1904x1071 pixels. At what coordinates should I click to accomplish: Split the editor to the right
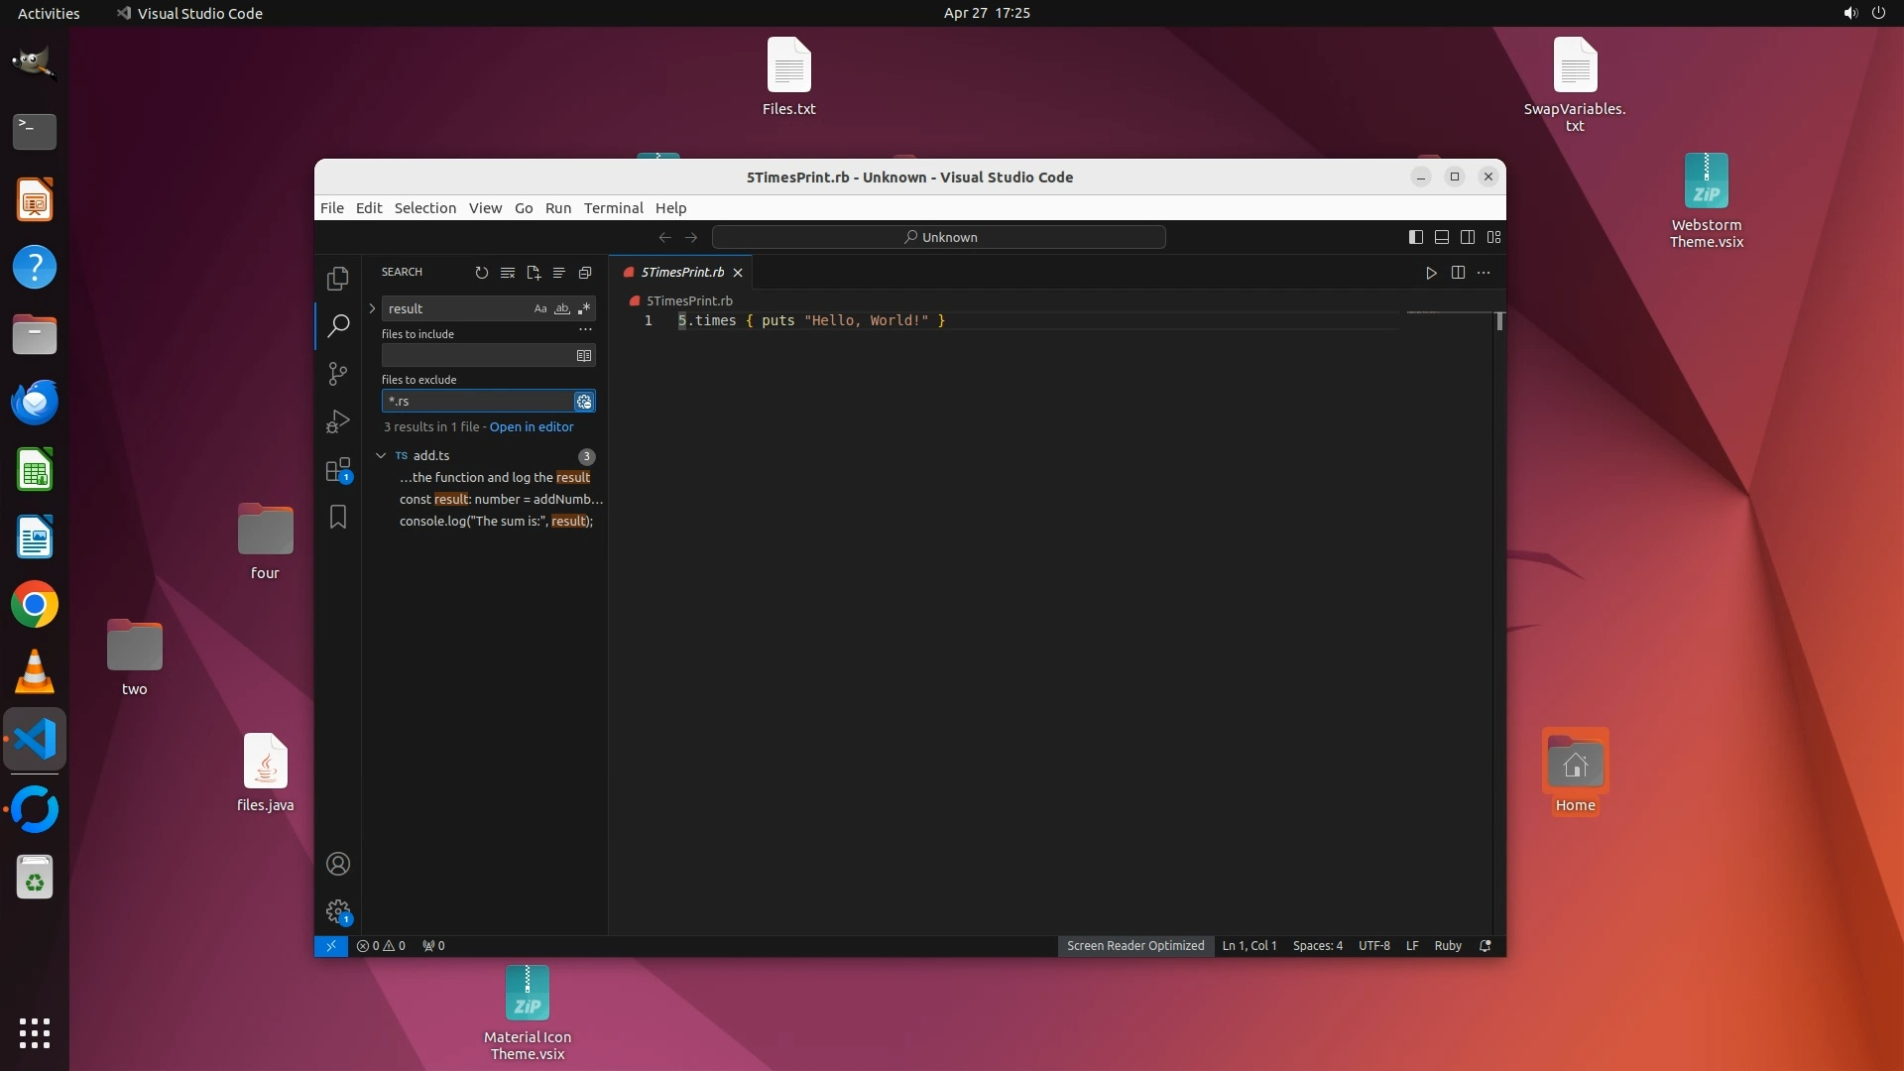[x=1458, y=273]
